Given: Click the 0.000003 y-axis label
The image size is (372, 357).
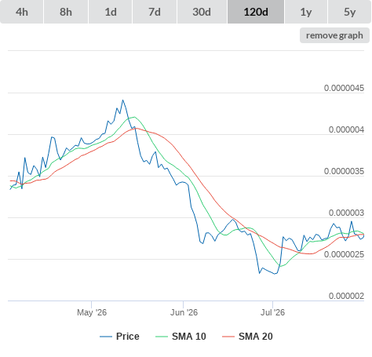Looking at the screenshot, I should click(x=346, y=213).
